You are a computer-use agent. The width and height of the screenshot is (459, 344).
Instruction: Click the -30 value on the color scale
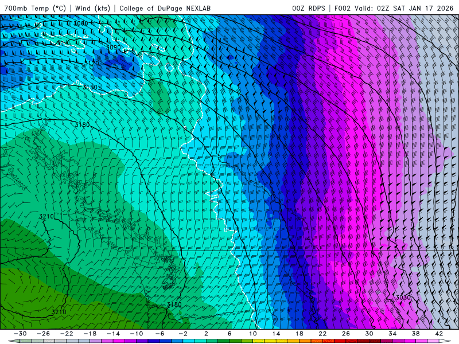[20, 334]
